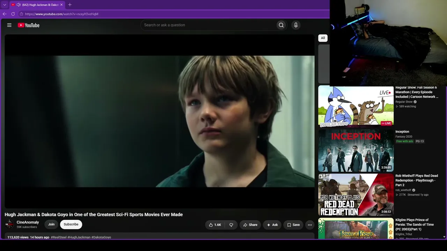447x251 pixels.
Task: View site info via the lock icon
Action: pos(21,14)
